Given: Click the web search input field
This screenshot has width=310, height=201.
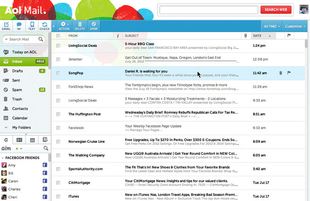Looking at the screenshot, I should (x=209, y=9).
